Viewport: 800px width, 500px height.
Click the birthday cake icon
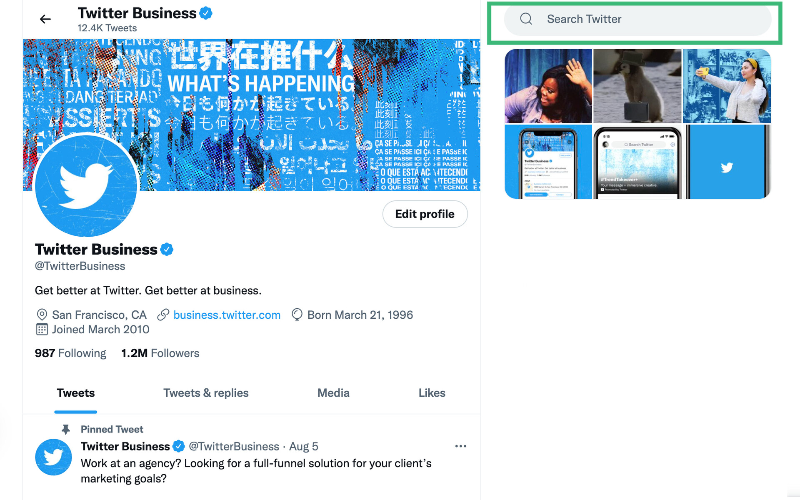(x=297, y=315)
